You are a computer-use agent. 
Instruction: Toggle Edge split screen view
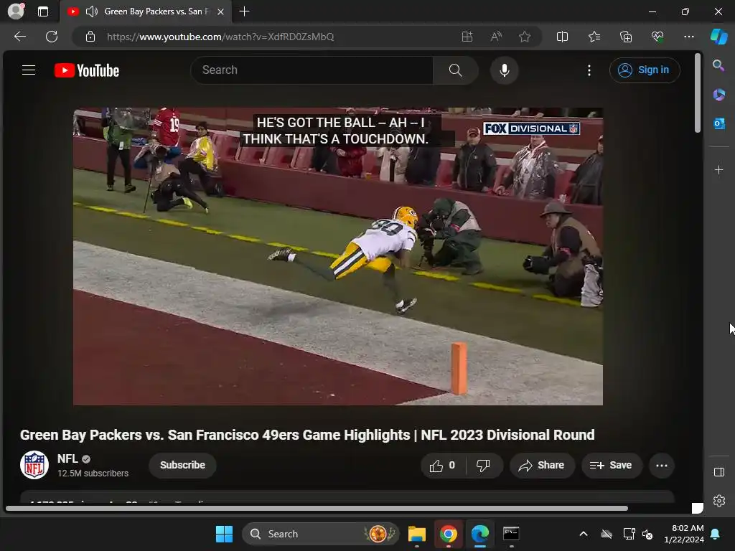pos(562,37)
